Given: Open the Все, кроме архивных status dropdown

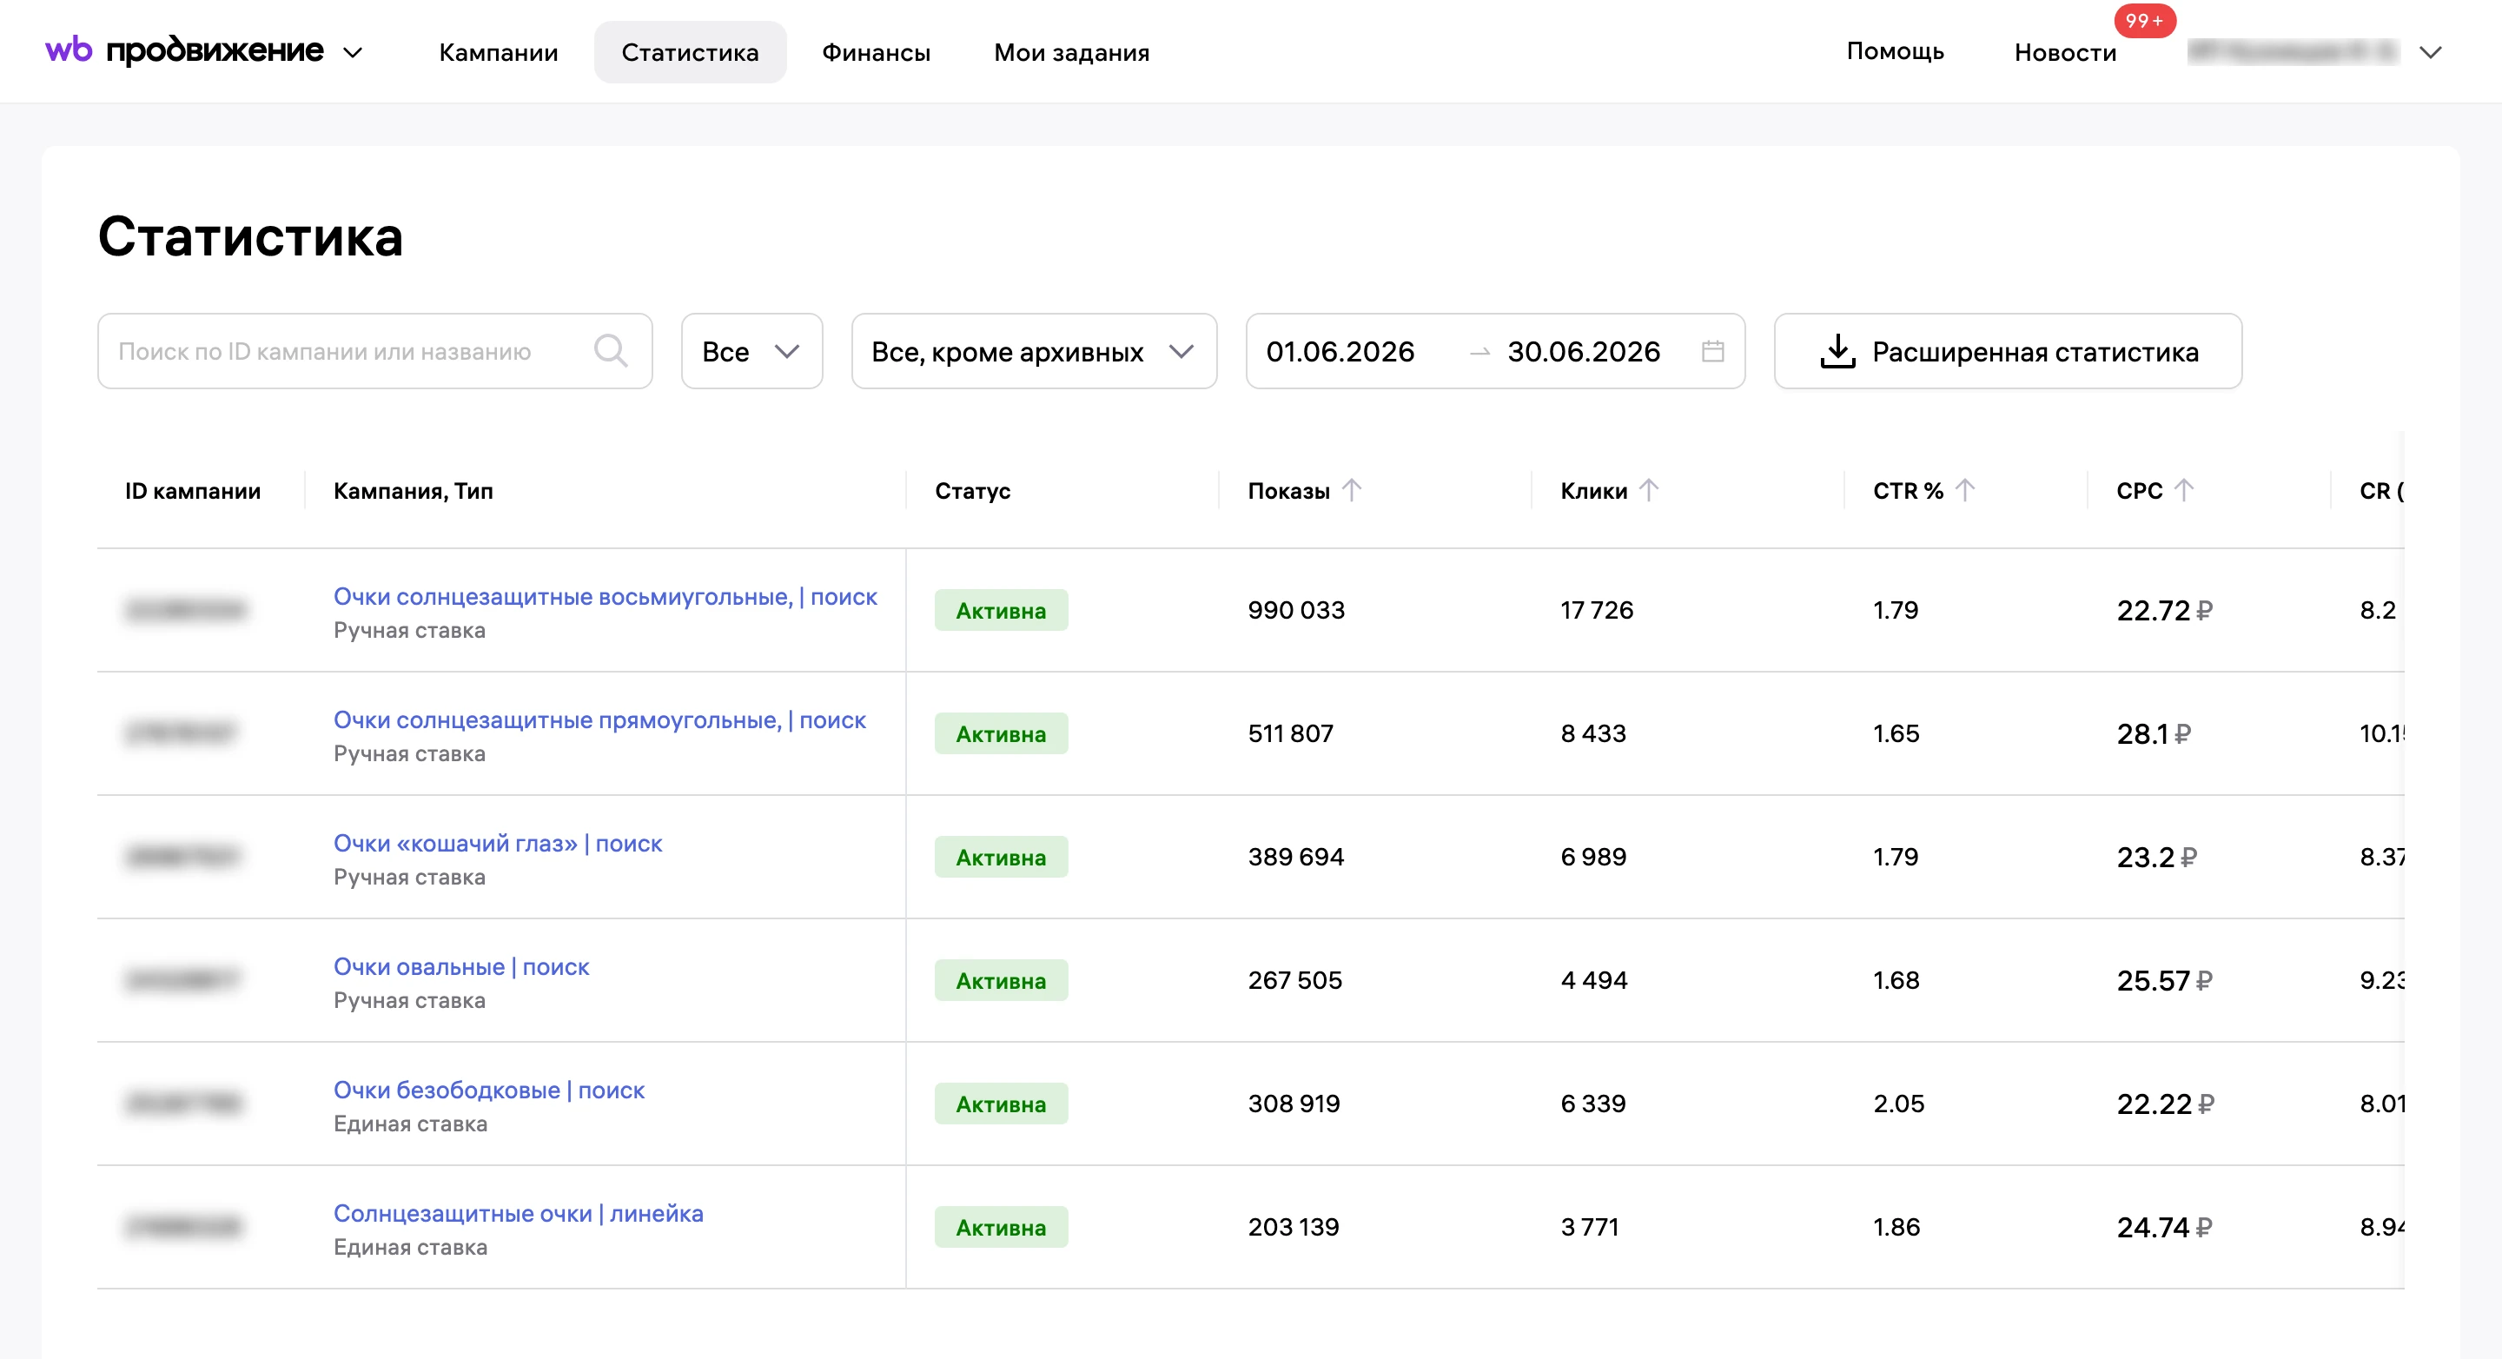Looking at the screenshot, I should (1034, 351).
